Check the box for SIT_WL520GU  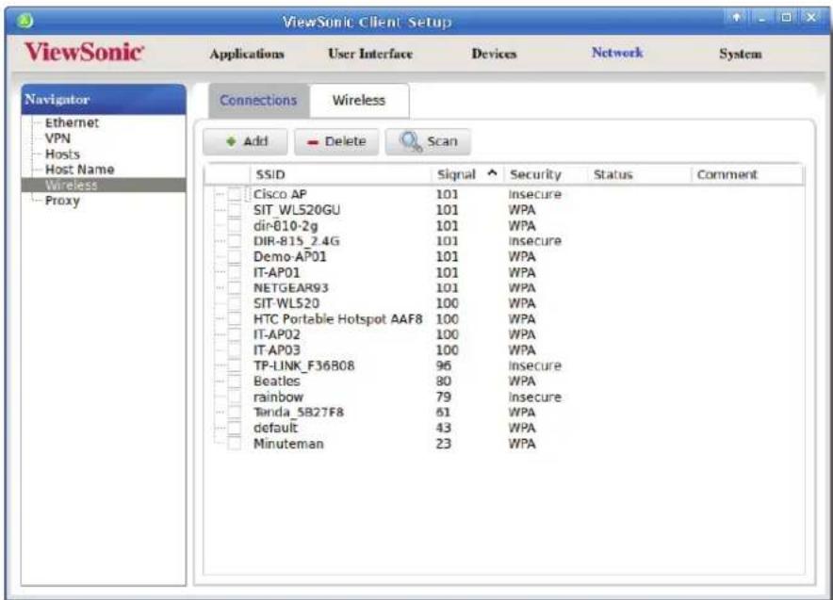[x=235, y=210]
